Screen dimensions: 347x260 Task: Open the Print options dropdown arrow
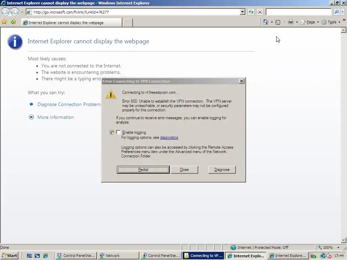297,22
